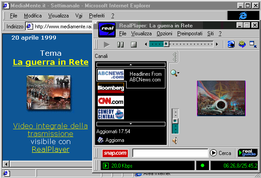Open the CNN.com channel
Viewport: 261px width, 178px height.
111,101
